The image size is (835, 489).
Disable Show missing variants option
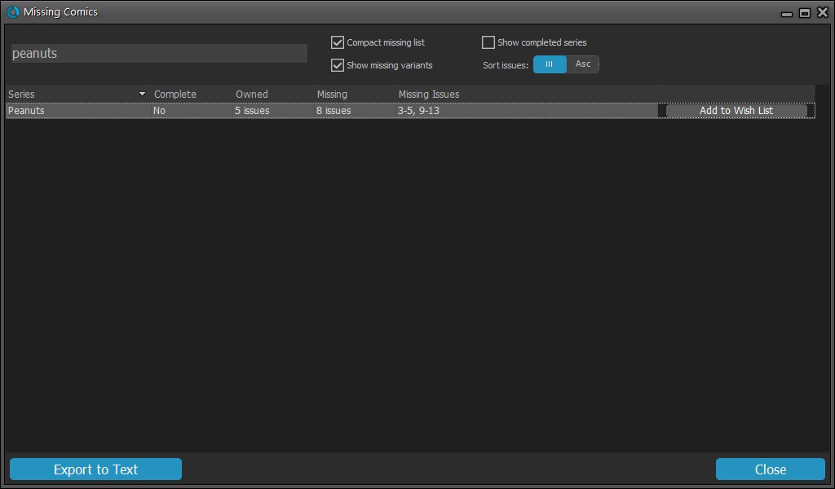coord(338,65)
